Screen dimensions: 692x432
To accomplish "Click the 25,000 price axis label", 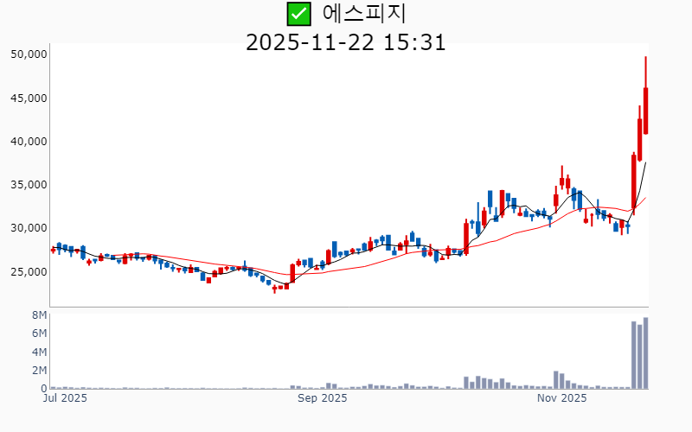I will pos(28,271).
